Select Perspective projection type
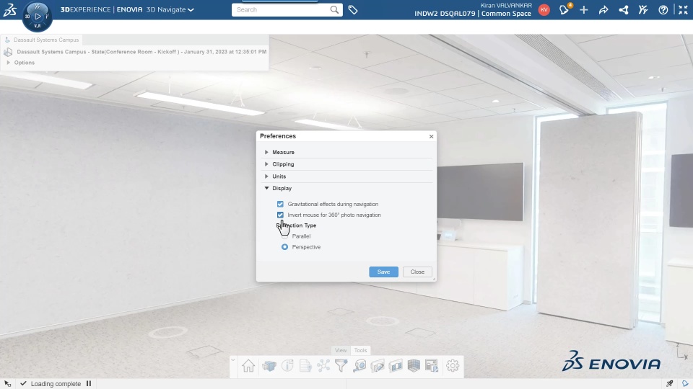This screenshot has width=693, height=389. pos(284,247)
